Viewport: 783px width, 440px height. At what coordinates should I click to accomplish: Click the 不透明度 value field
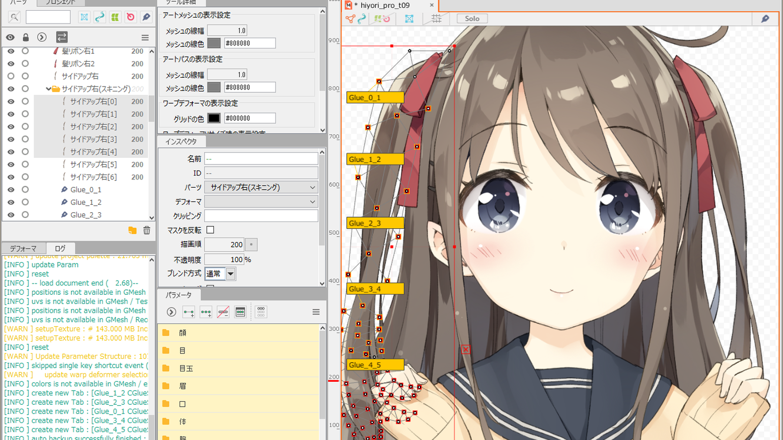tap(224, 260)
